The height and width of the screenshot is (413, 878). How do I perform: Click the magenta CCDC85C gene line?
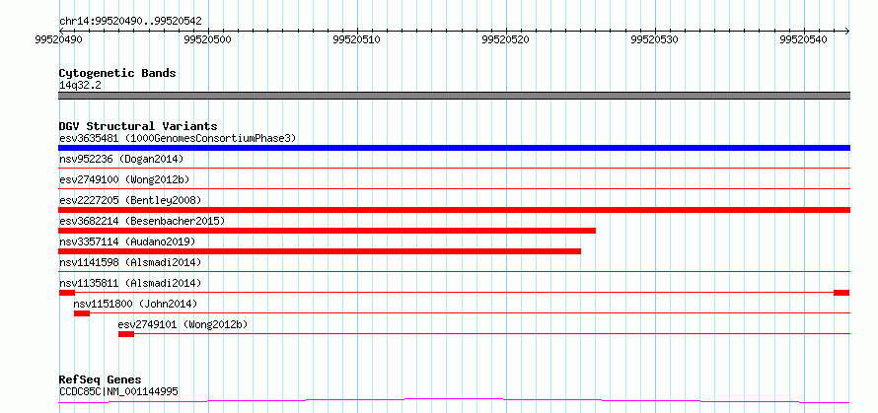454,400
